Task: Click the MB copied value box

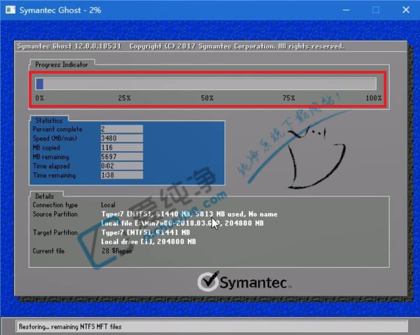Action: tap(122, 148)
